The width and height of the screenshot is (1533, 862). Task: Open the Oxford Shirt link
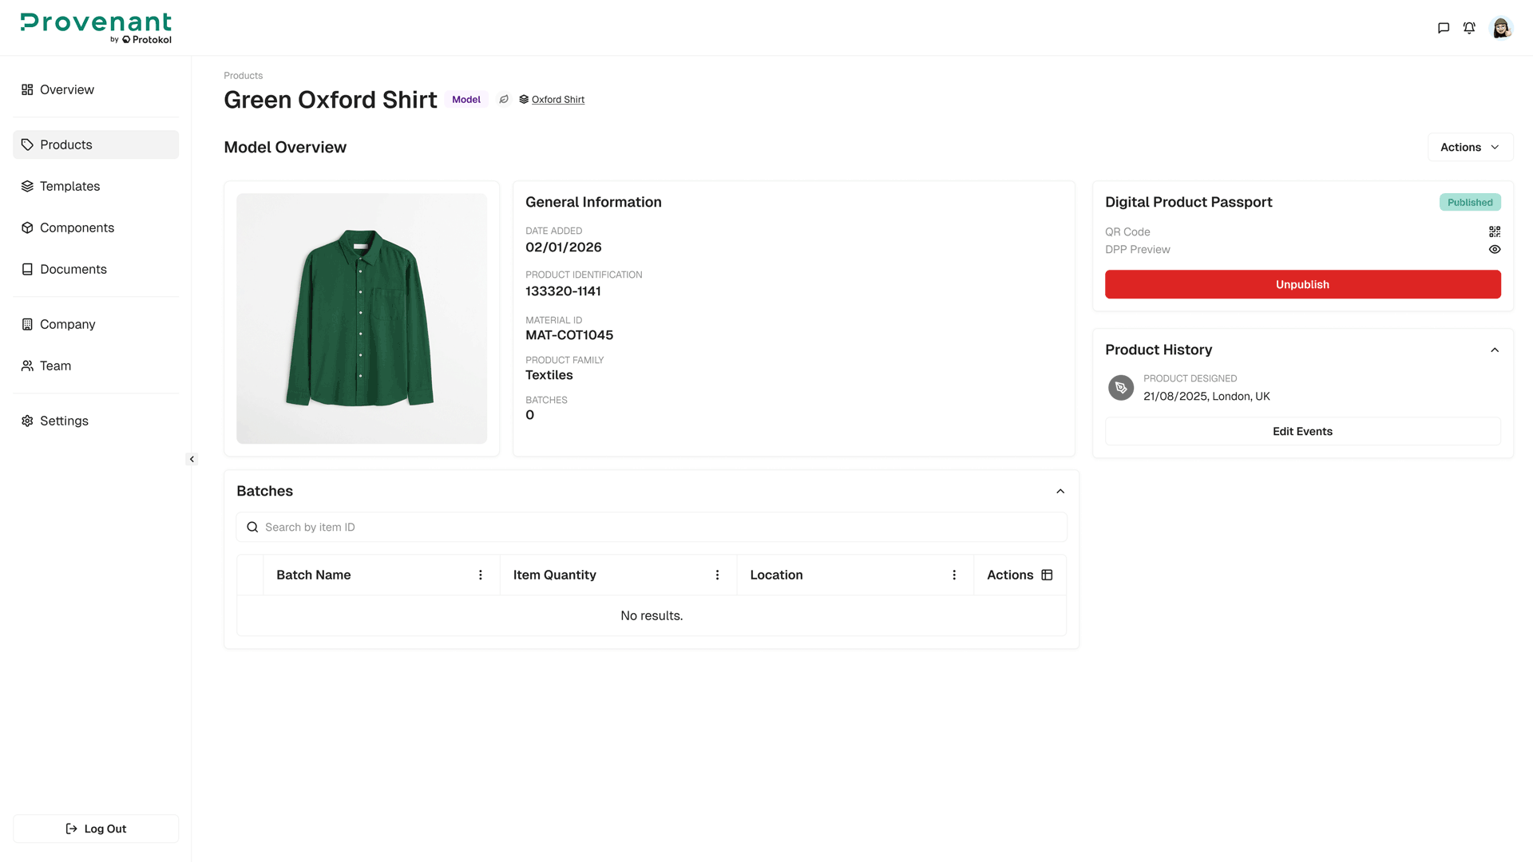[x=558, y=99]
